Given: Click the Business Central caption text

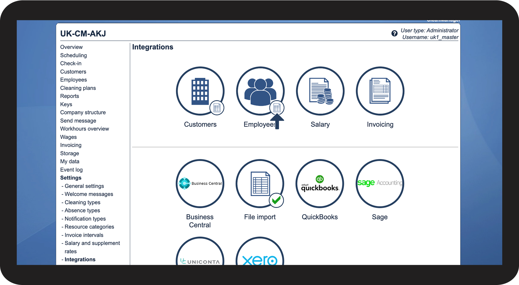Looking at the screenshot, I should click(x=200, y=221).
